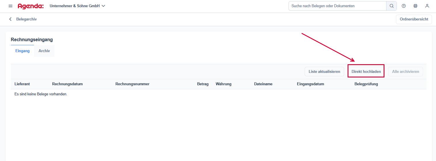Open the user profile icon
436x161 pixels.
[x=427, y=6]
